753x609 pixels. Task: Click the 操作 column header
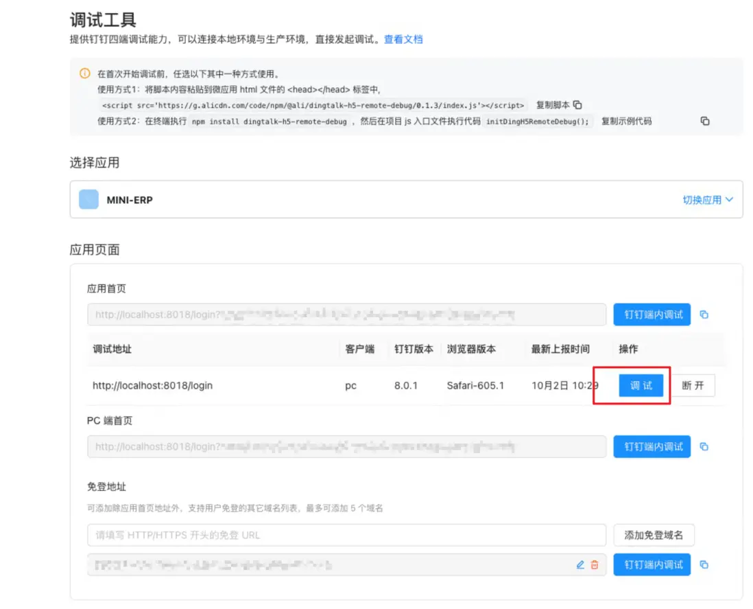(628, 349)
